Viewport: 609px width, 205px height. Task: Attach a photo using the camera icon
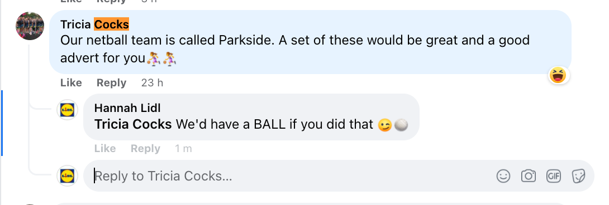(x=528, y=177)
